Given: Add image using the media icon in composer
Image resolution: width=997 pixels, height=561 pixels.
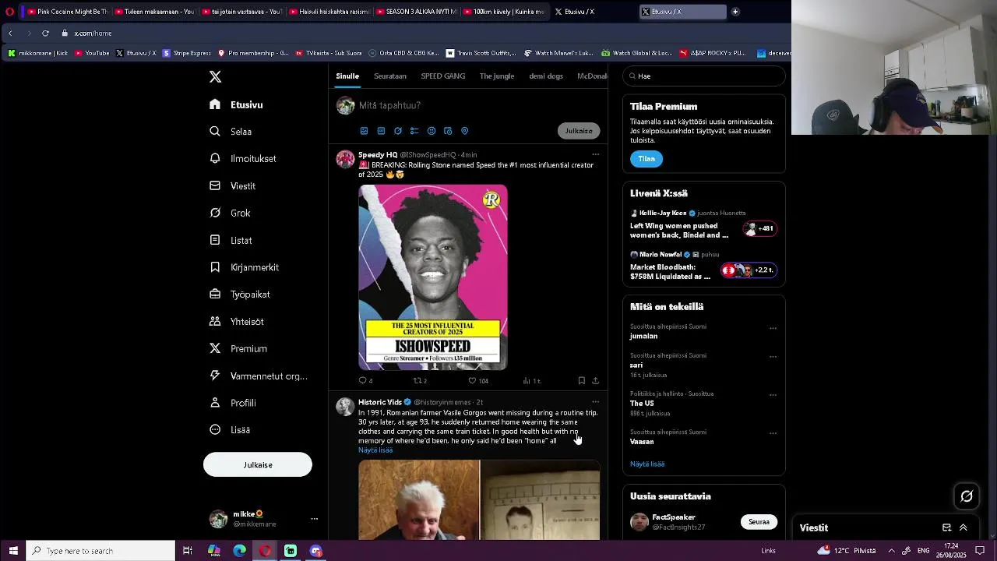Looking at the screenshot, I should (364, 131).
